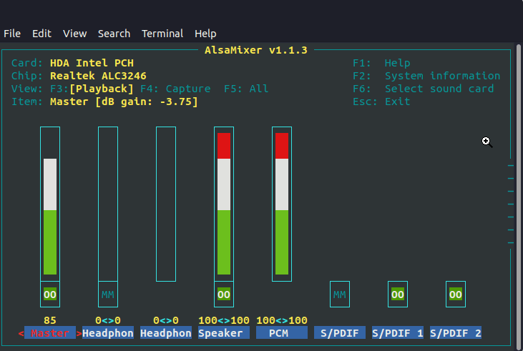Click the card name HDA Intel PCH
Image resolution: width=523 pixels, height=351 pixels.
pos(92,63)
